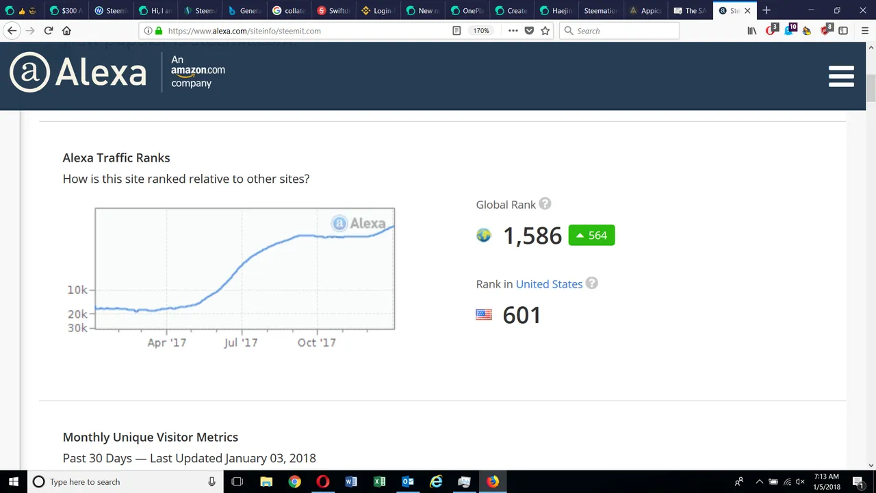This screenshot has width=876, height=493.
Task: Open the Firefox sidebar panel
Action: tap(843, 31)
